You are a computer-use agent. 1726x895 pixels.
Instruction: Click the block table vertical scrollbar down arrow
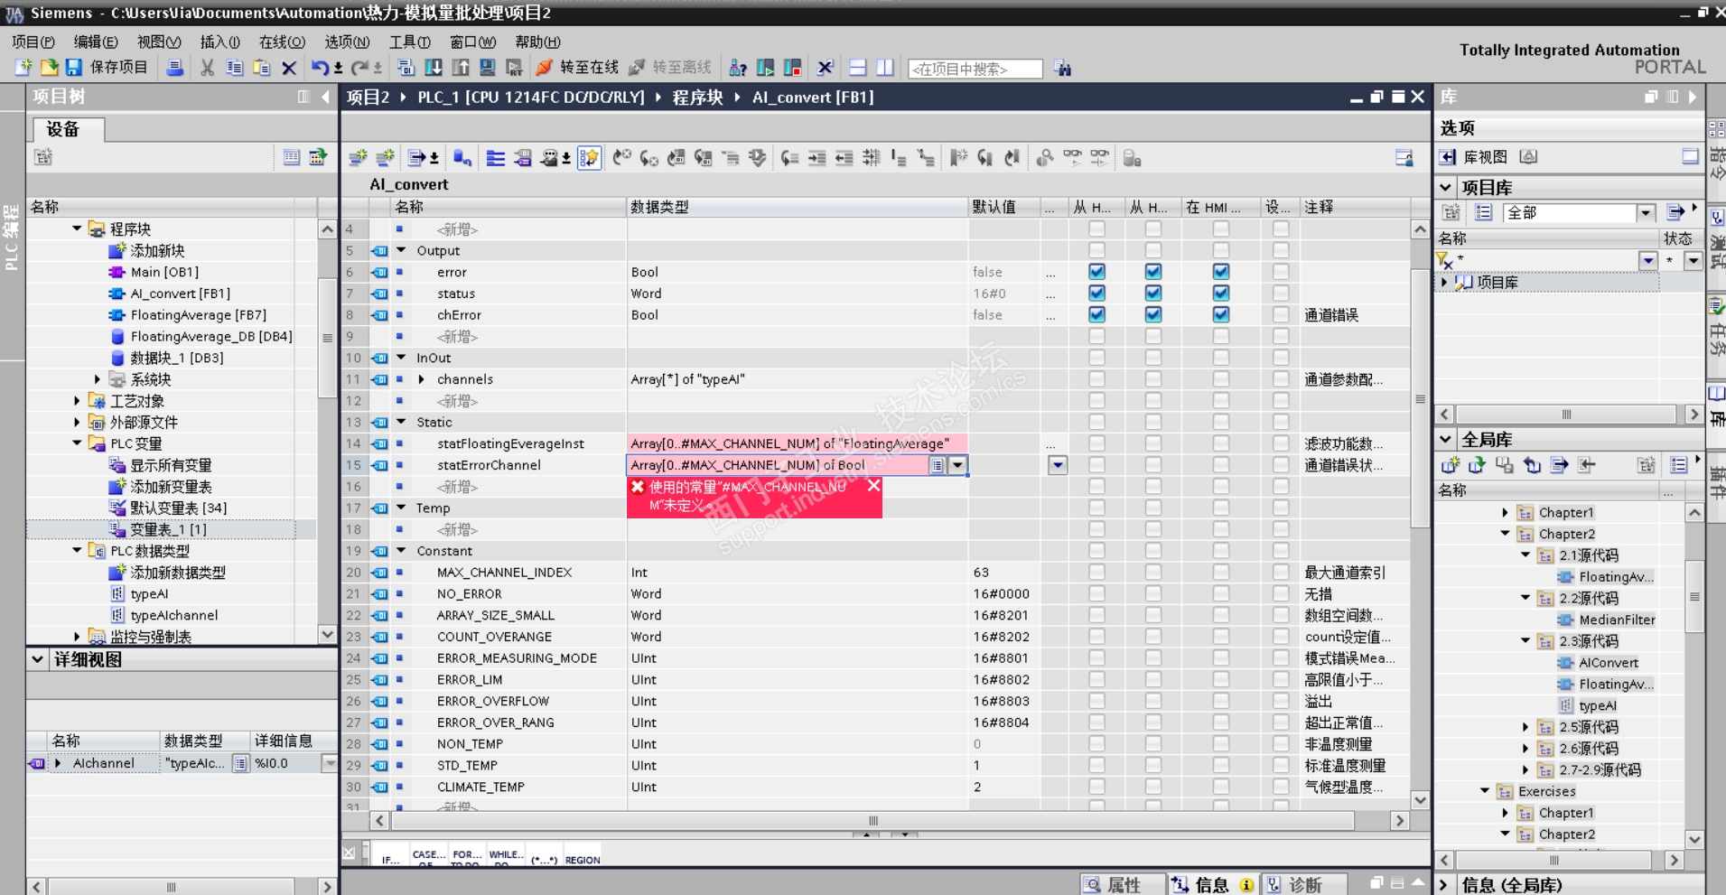1420,800
